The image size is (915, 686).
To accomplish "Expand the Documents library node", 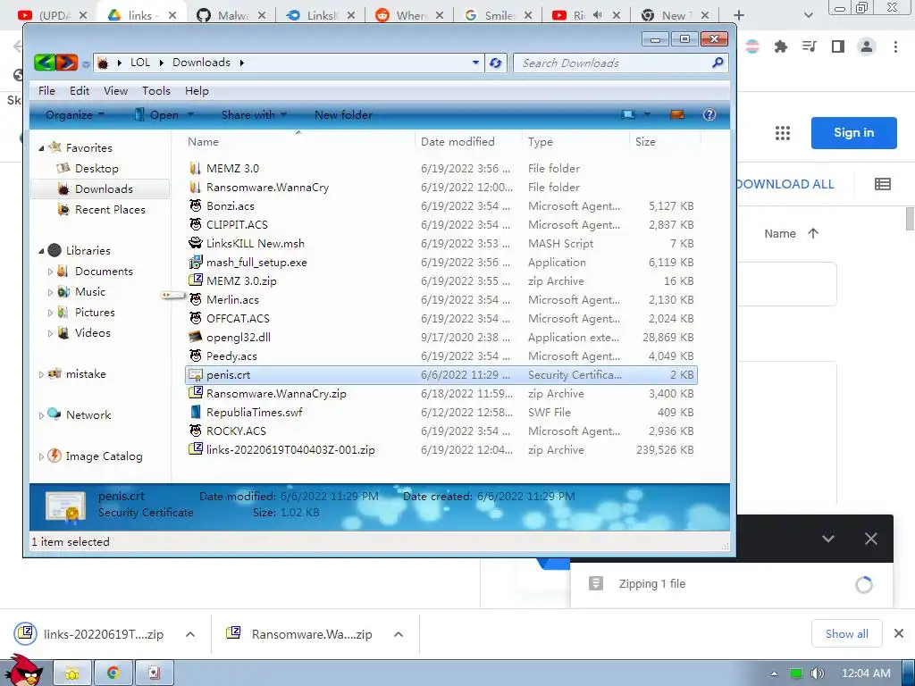I will 50,272.
